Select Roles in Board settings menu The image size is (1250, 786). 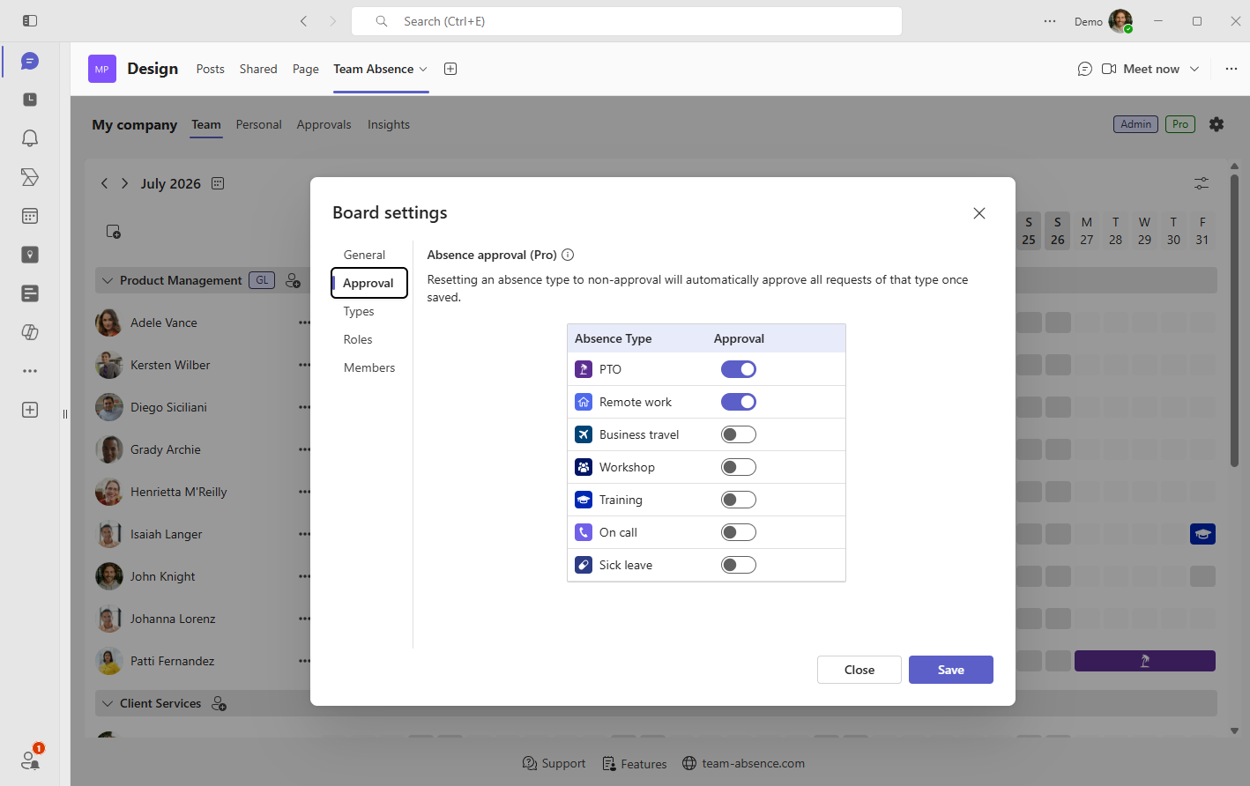coord(358,339)
